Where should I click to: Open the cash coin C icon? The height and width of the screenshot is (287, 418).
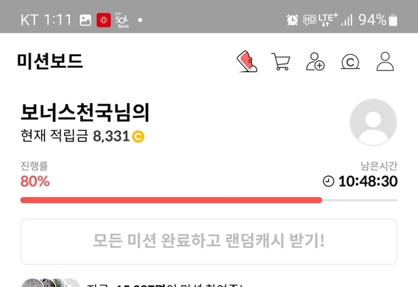pos(350,61)
